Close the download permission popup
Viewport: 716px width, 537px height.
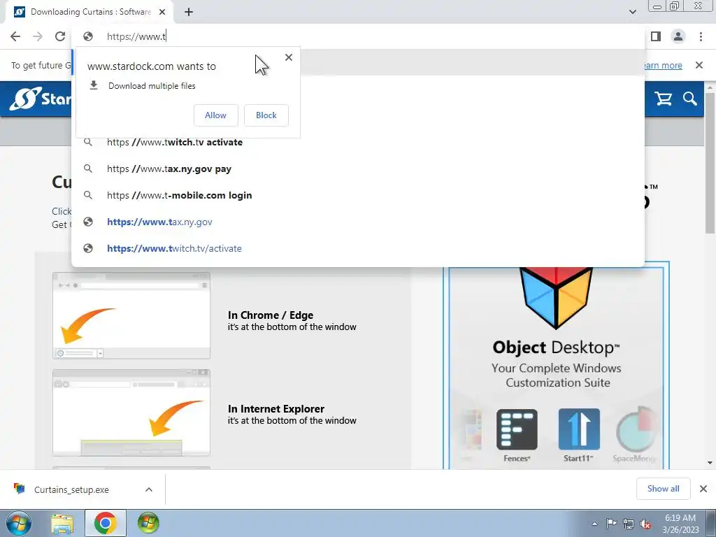click(x=289, y=57)
